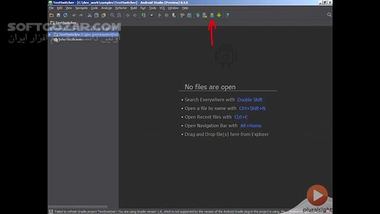Click the Save All toolbar icon
380x214 pixels.
[x=58, y=15]
